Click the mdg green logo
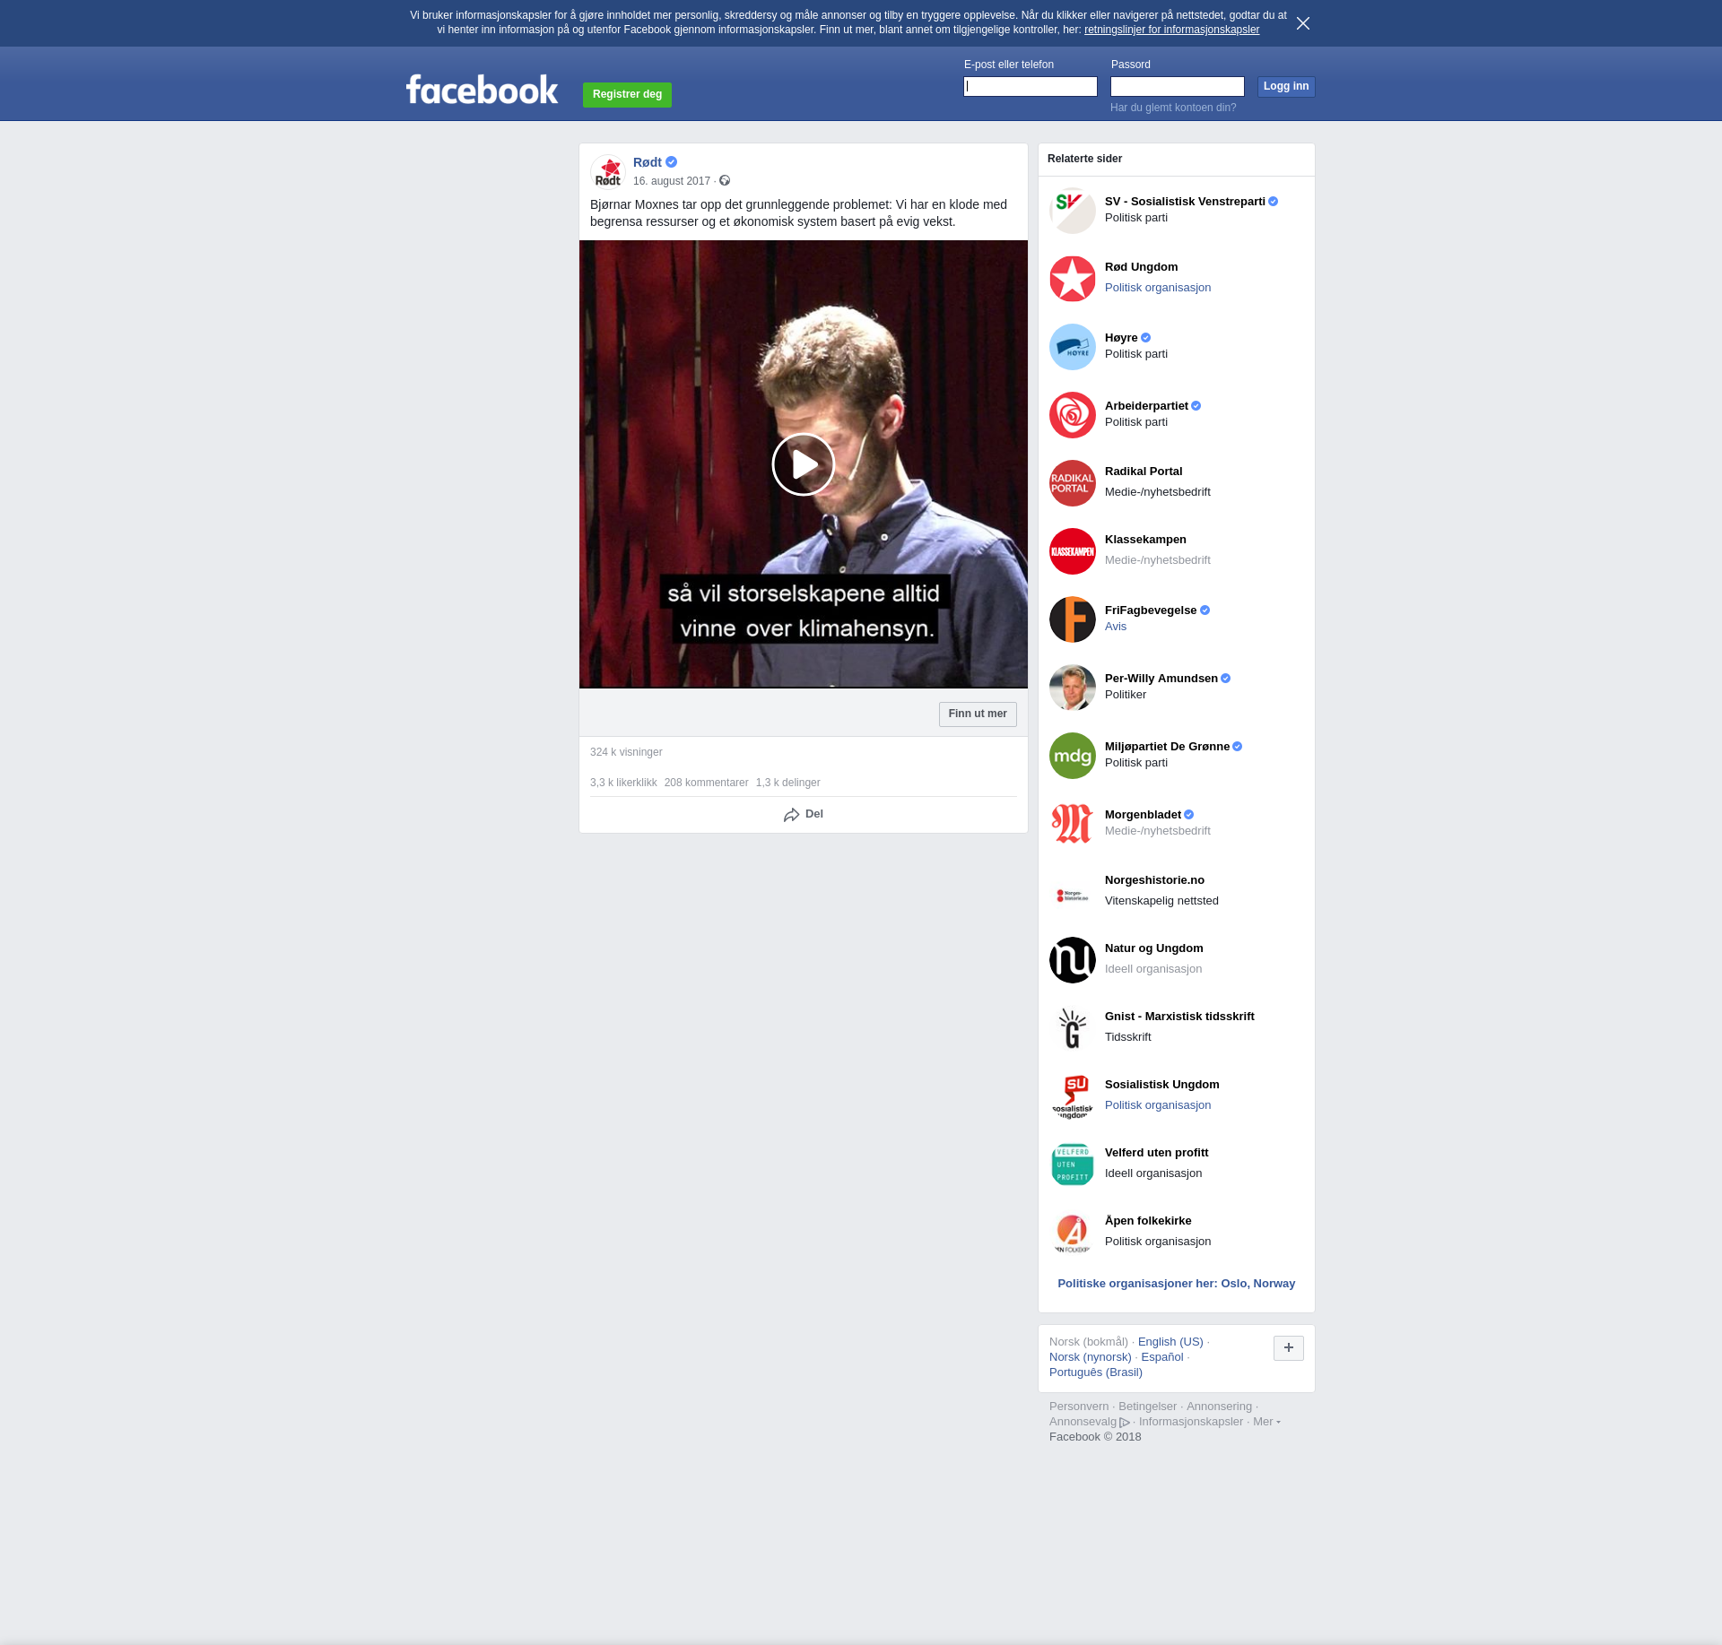 [x=1072, y=756]
